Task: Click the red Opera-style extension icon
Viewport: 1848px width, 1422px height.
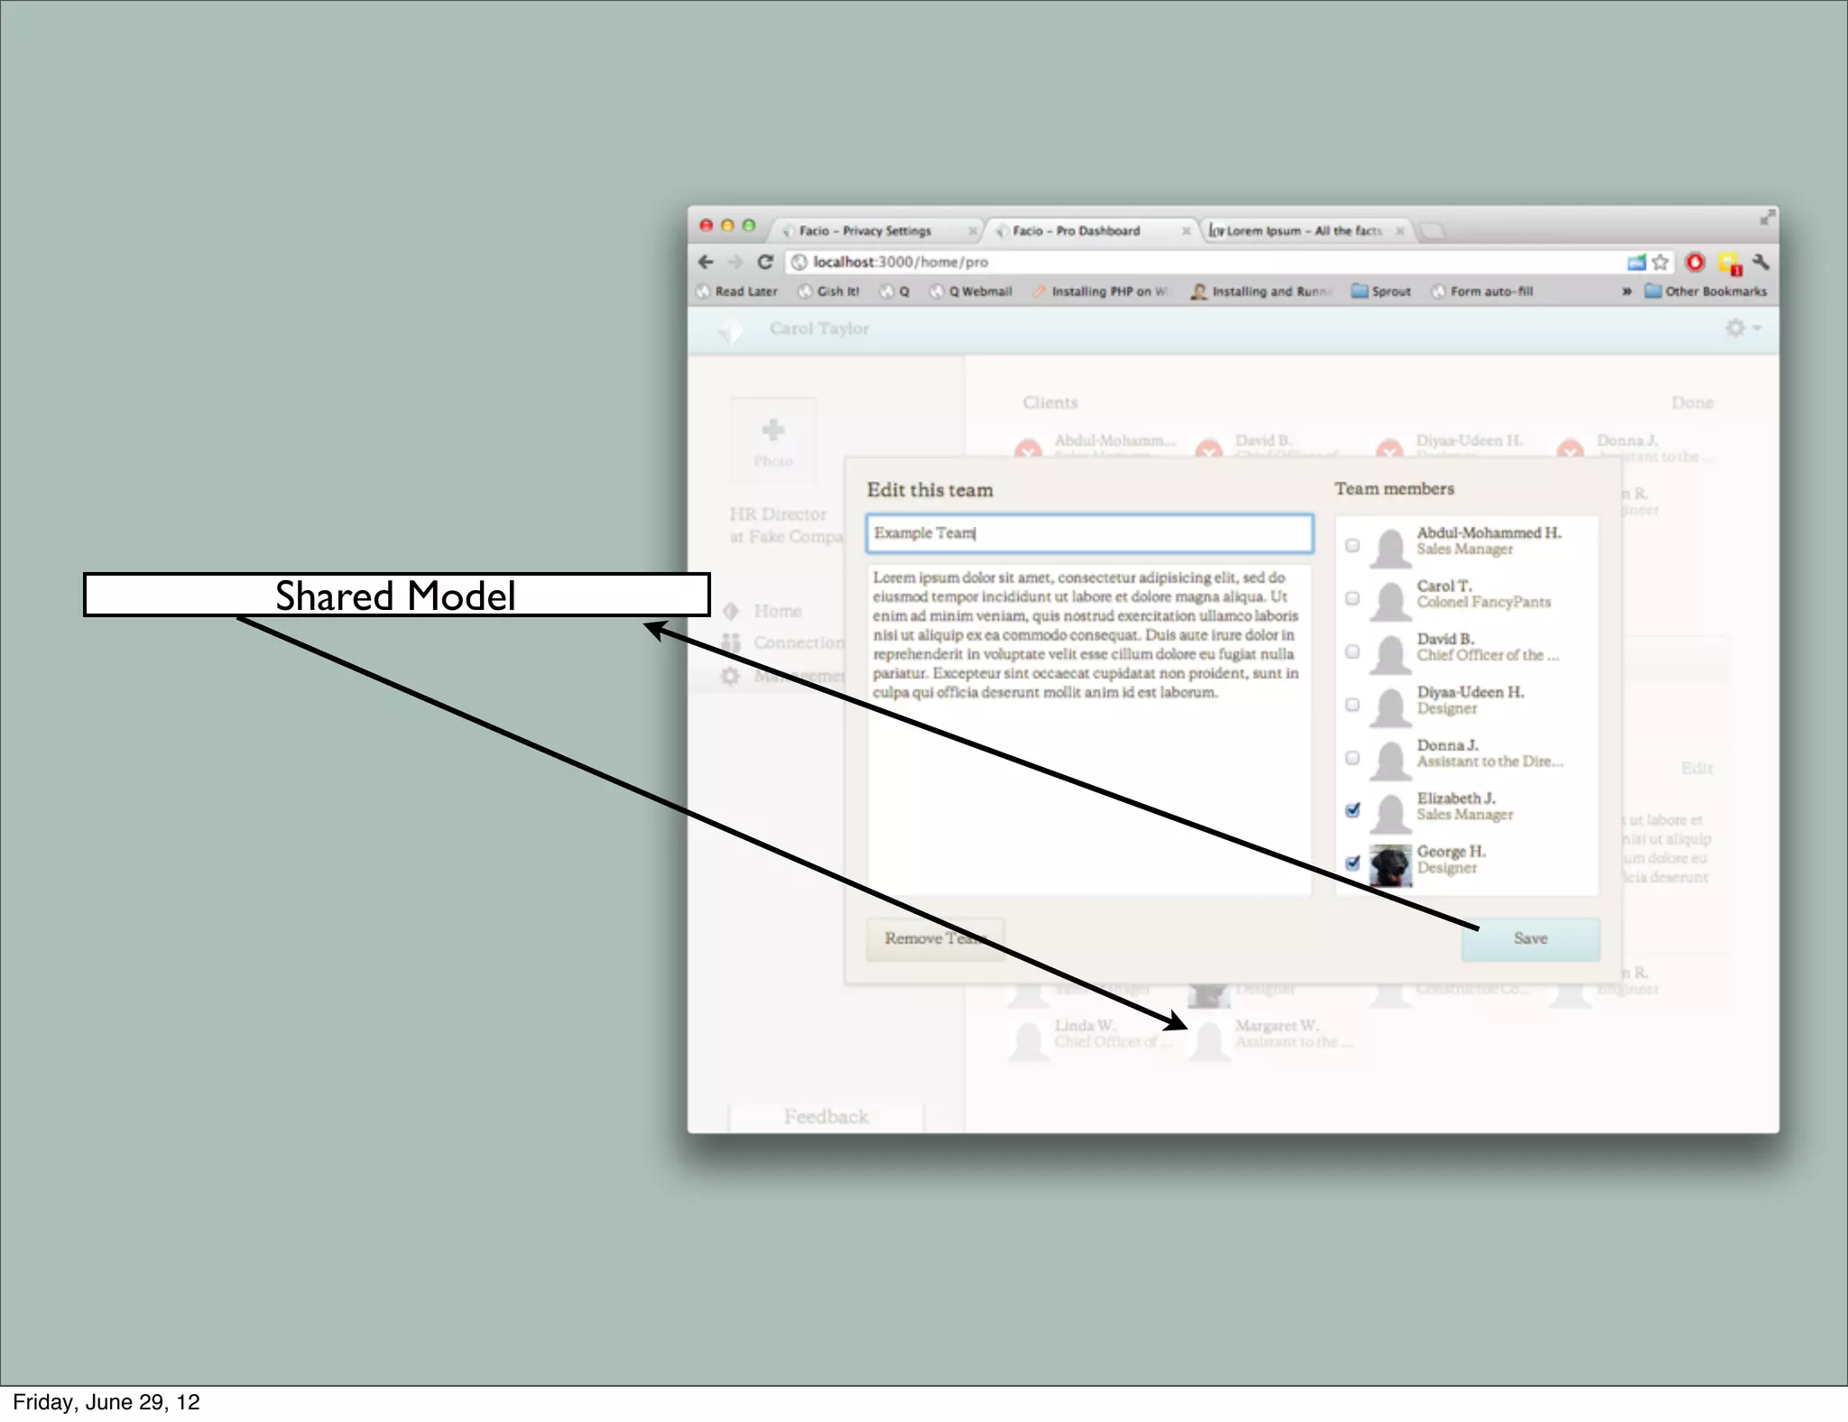Action: pos(1696,263)
